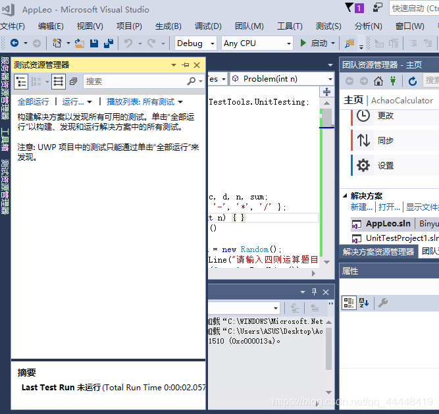Open the 工具箱 side tab
Image resolution: width=439 pixels, height=414 pixels.
click(x=5, y=140)
